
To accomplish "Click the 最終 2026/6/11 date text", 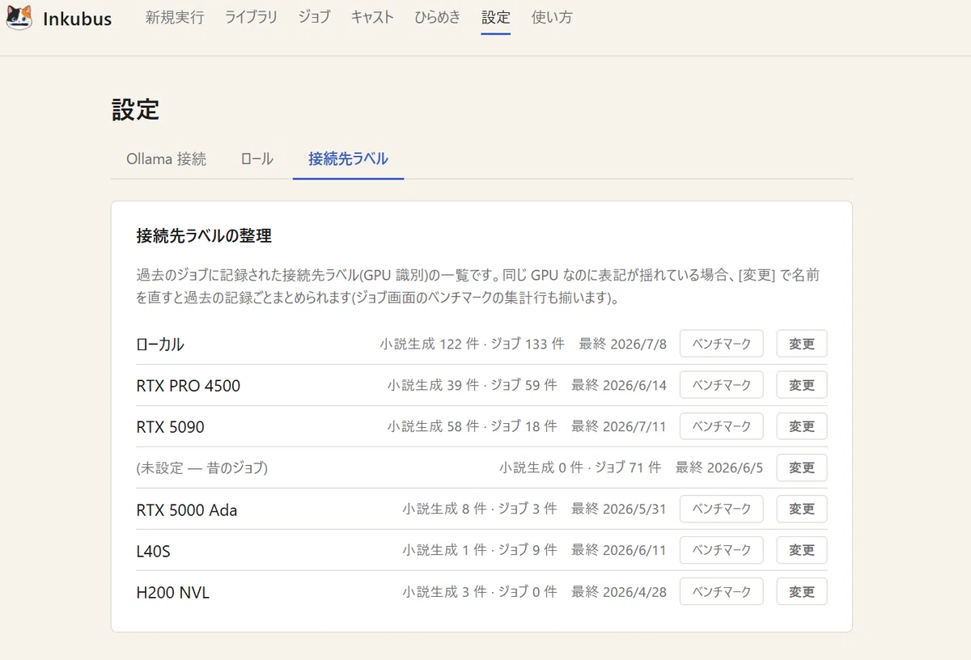I will 619,550.
